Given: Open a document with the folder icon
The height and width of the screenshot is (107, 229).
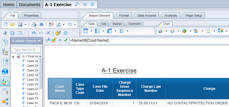Looking at the screenshot, I should (13, 24).
